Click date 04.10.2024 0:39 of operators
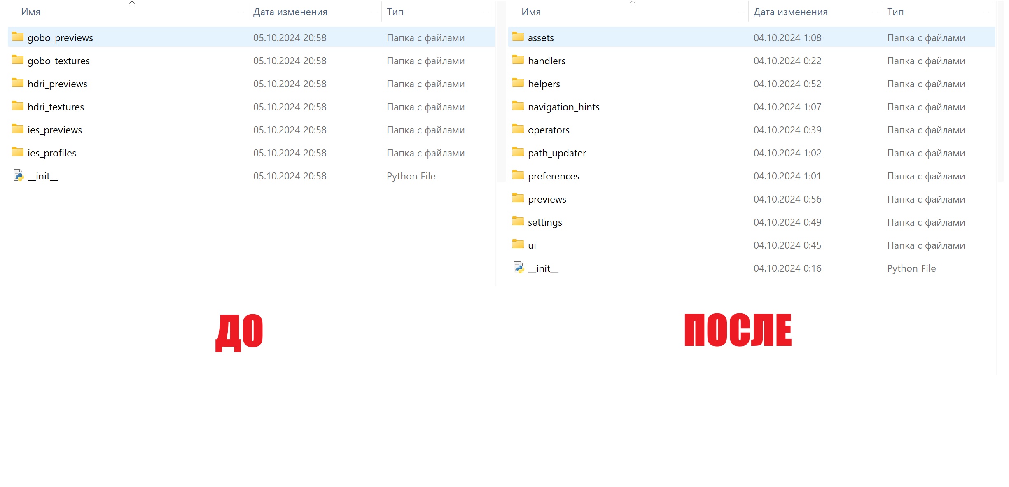The height and width of the screenshot is (487, 1009). (x=787, y=130)
